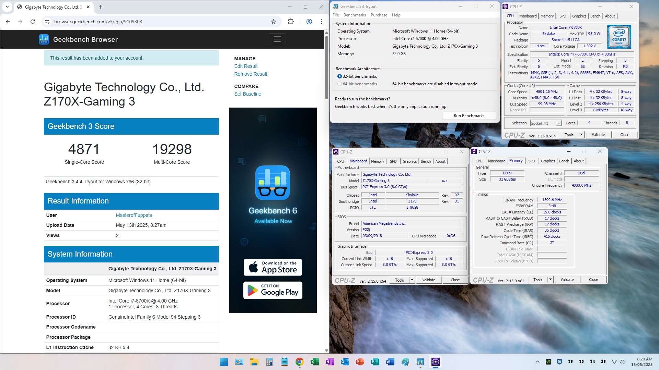Open File Explorer from the taskbar
Image resolution: width=659 pixels, height=370 pixels.
pos(254,362)
